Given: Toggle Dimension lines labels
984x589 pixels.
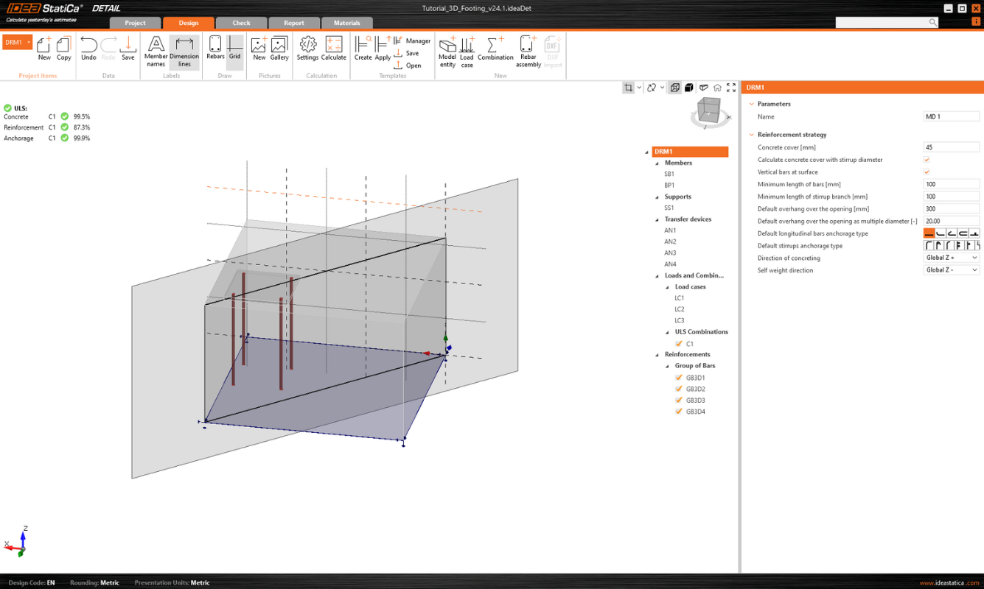Looking at the screenshot, I should point(184,51).
